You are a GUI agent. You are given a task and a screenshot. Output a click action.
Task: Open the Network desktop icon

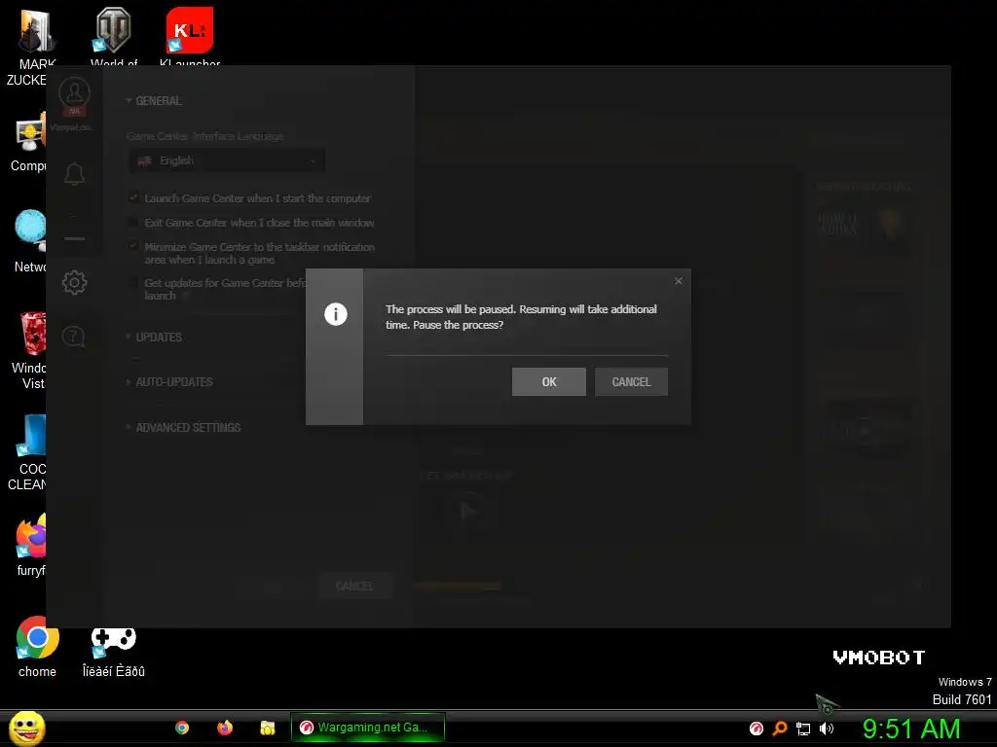pyautogui.click(x=29, y=242)
